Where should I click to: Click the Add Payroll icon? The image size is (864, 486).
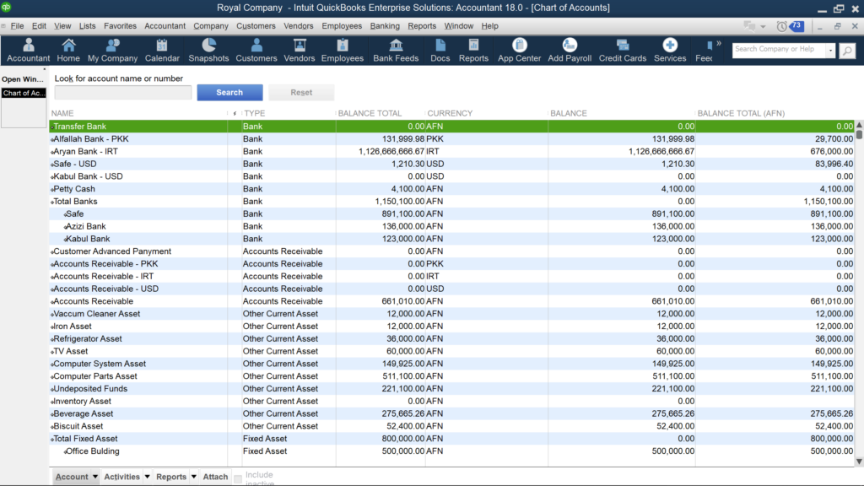click(x=570, y=50)
